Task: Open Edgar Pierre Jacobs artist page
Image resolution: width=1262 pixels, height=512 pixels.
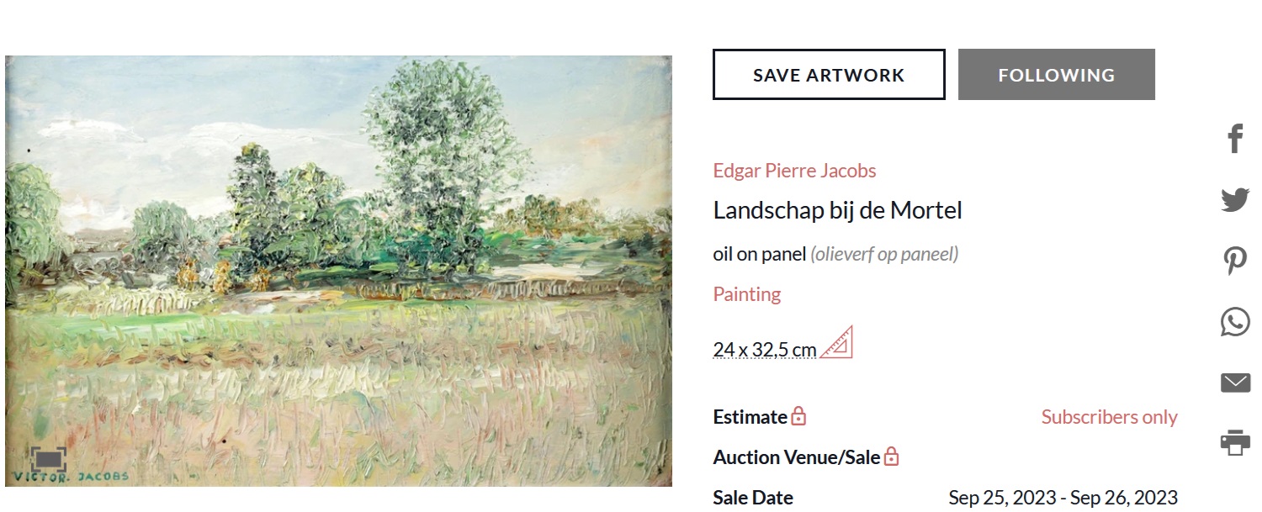Action: [794, 171]
